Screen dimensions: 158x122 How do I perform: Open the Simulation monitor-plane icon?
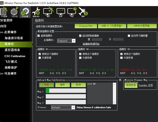point(48,12)
